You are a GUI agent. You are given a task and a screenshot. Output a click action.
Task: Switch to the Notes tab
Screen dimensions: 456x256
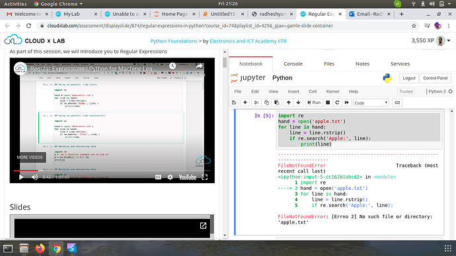[362, 64]
